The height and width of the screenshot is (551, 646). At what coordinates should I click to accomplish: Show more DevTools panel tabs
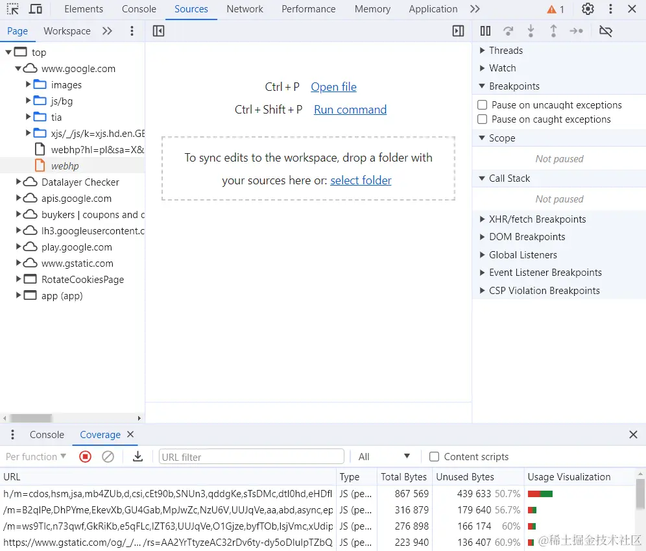click(475, 9)
